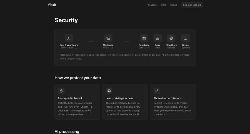Click the description about public share links
The image size is (250, 134).
click(x=172, y=109)
